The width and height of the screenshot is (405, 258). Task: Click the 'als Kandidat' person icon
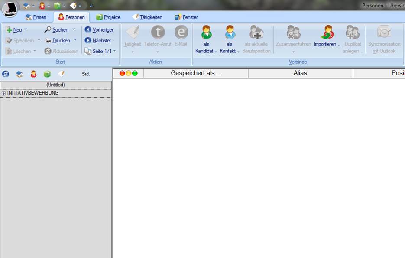(x=206, y=33)
